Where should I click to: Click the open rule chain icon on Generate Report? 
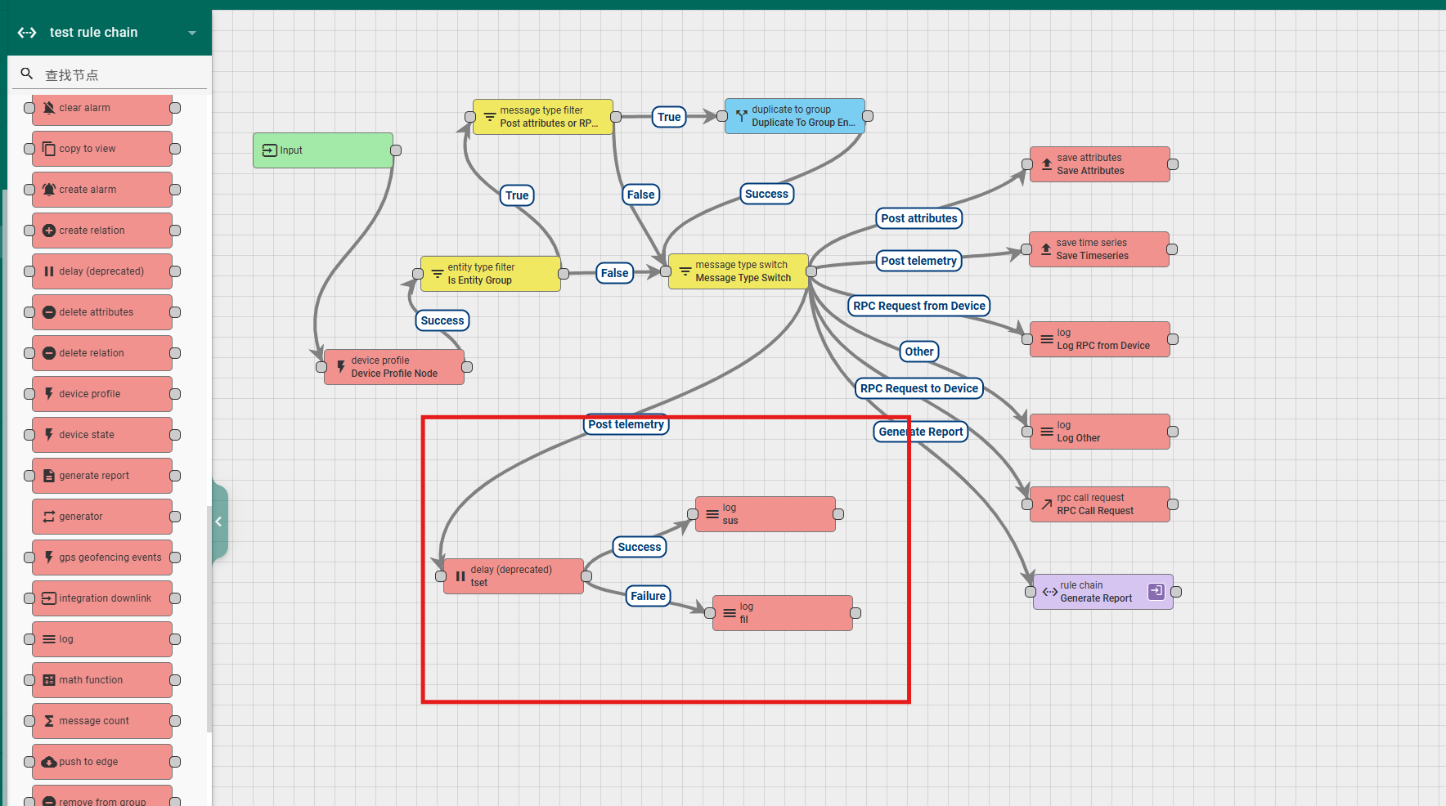tap(1156, 591)
